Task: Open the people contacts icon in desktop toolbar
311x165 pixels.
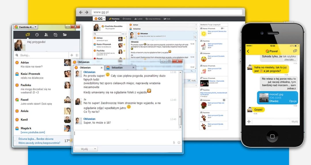Action: 46,35
